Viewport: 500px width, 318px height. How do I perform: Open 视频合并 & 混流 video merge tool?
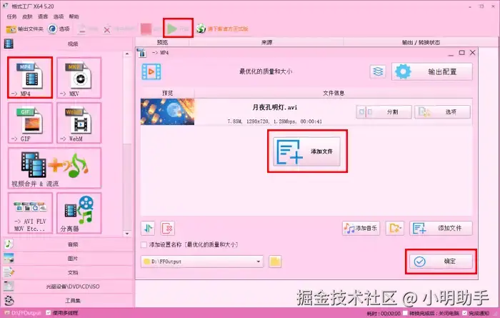[54, 168]
